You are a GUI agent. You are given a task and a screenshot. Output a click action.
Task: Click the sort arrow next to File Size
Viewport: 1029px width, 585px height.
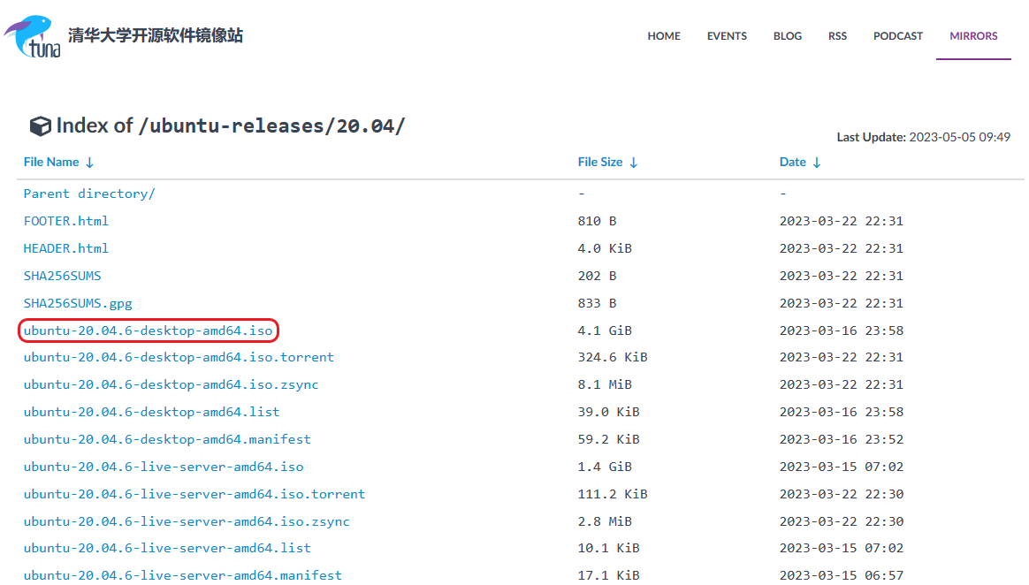click(x=633, y=163)
